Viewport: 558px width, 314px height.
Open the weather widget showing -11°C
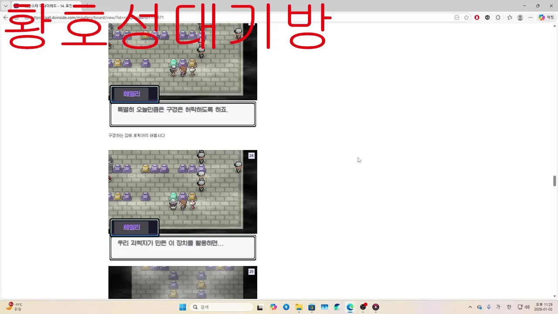pos(14,307)
